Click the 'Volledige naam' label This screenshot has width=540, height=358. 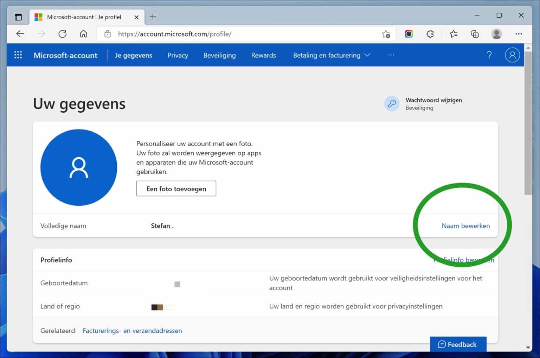[63, 226]
